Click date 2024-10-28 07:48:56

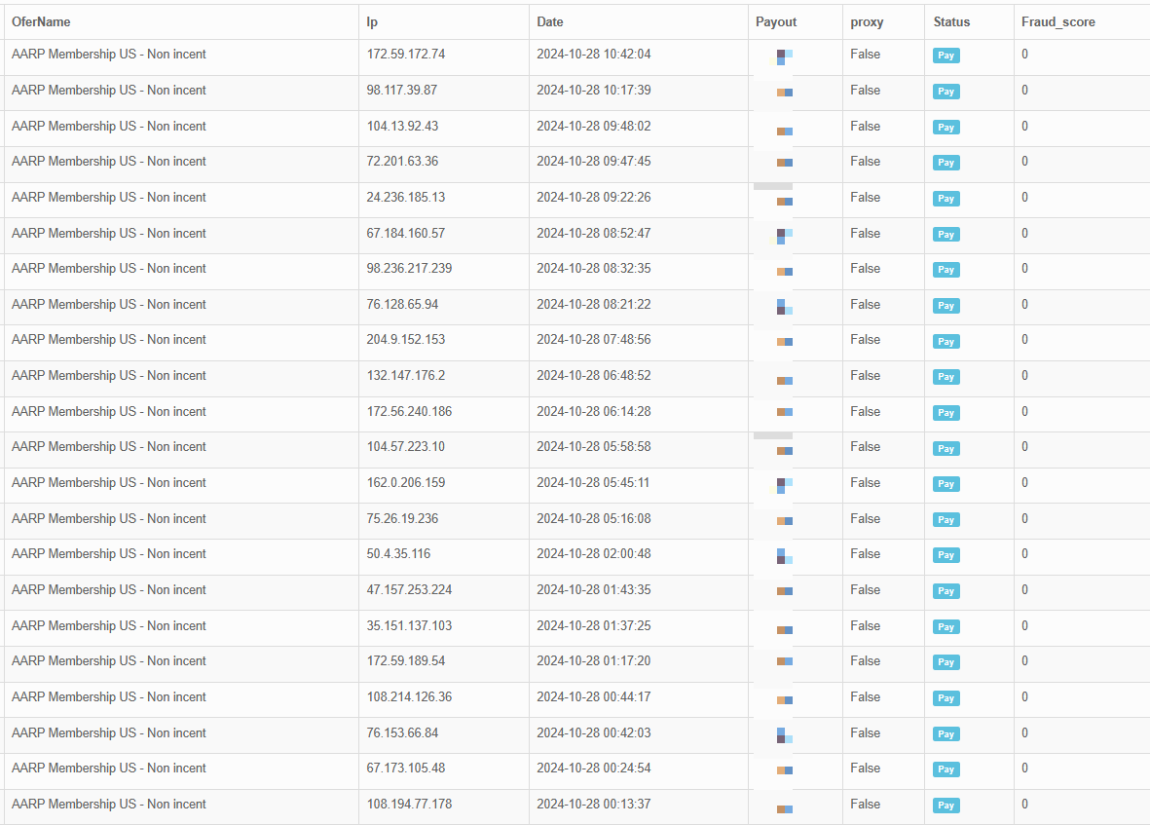tap(593, 340)
